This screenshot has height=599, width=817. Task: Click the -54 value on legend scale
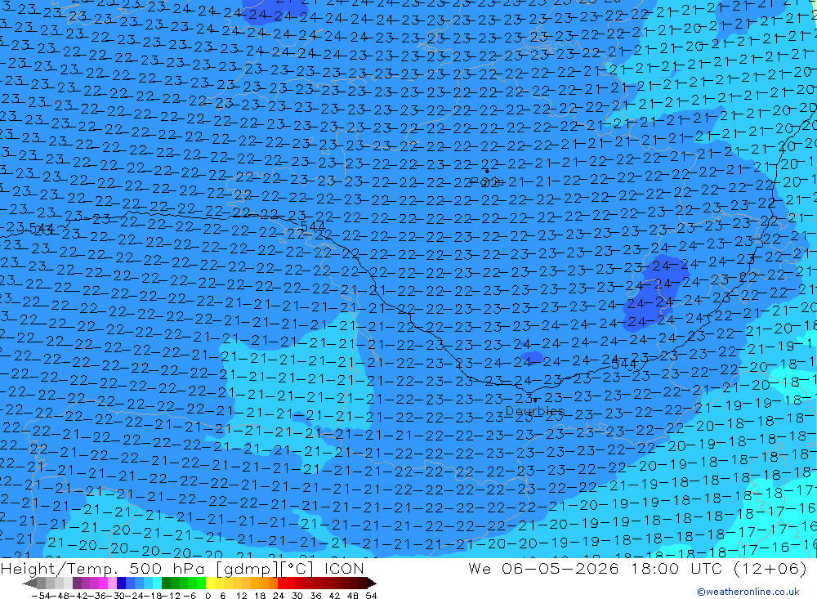click(x=41, y=596)
